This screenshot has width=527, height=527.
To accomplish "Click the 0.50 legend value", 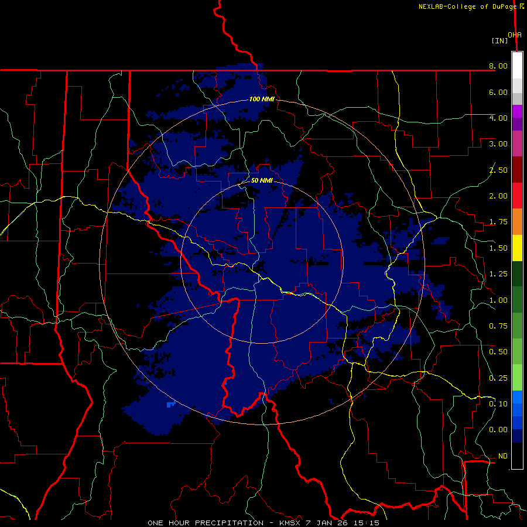I will pyautogui.click(x=498, y=352).
